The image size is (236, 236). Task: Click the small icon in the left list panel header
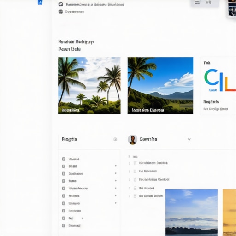point(115,139)
